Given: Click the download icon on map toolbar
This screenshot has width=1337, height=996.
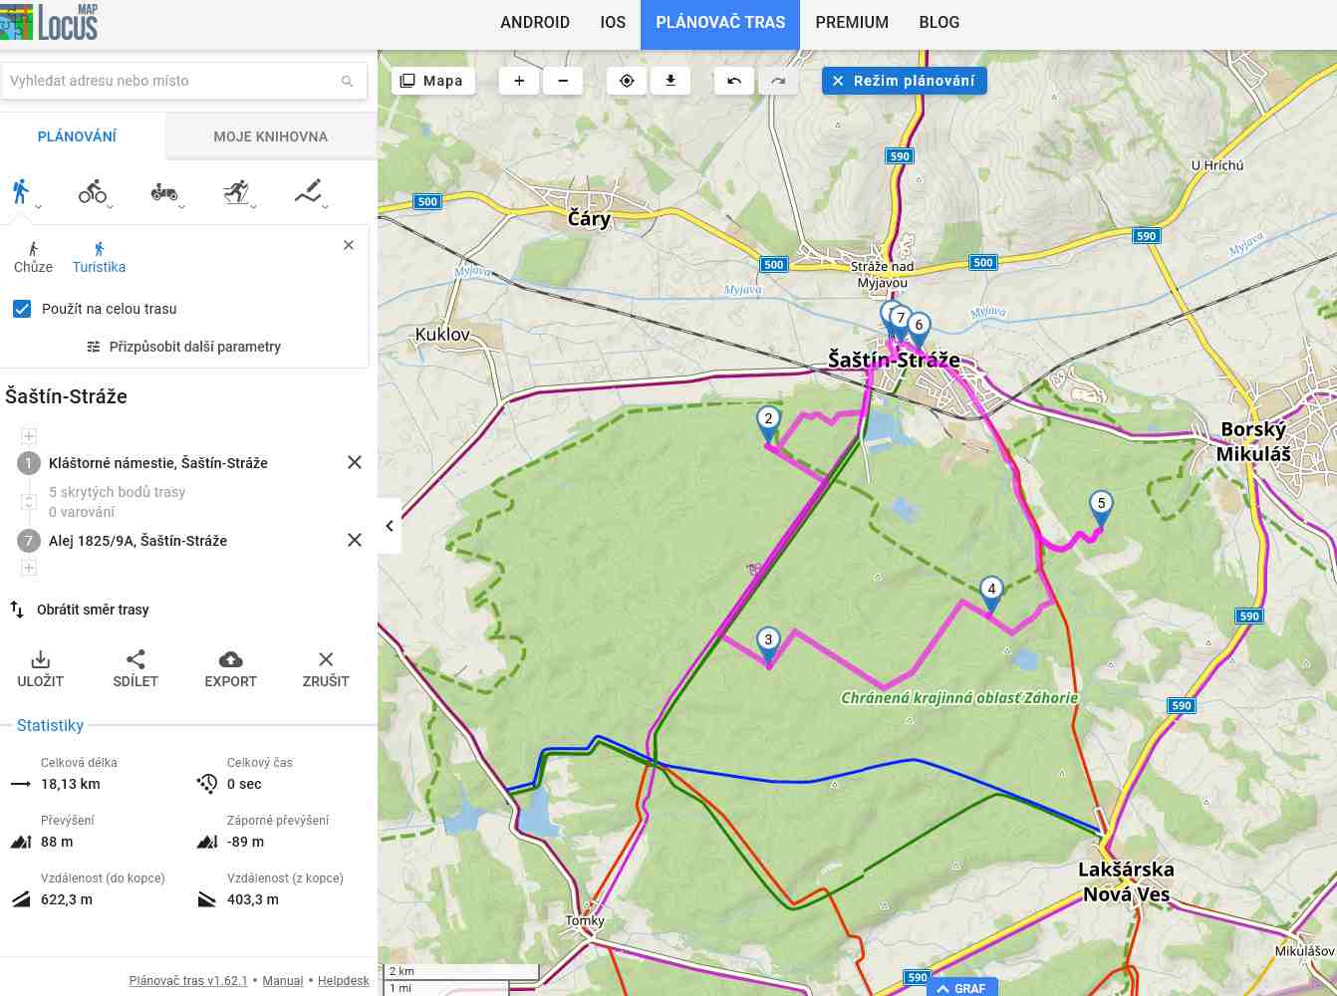Looking at the screenshot, I should (670, 81).
